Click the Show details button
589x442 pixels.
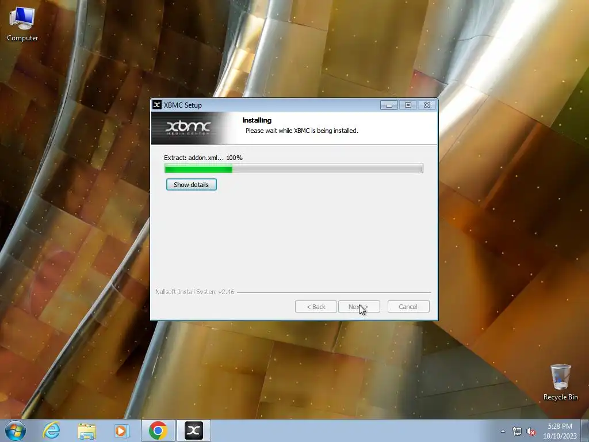191,185
